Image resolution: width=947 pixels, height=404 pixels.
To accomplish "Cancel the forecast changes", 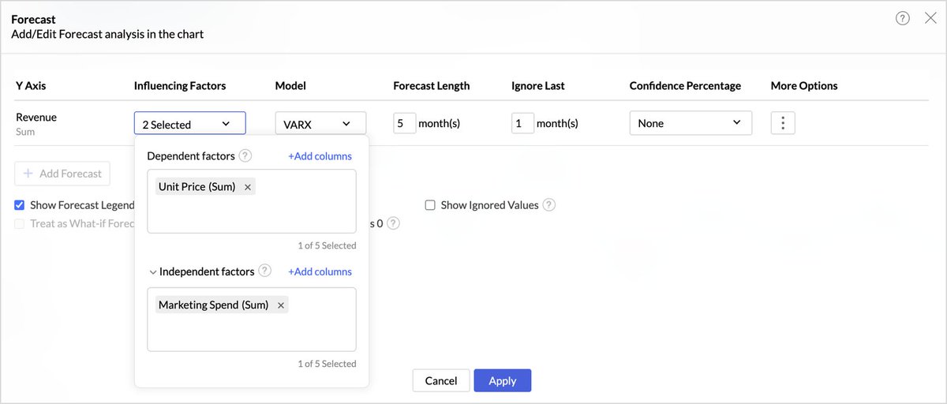I will coord(441,380).
